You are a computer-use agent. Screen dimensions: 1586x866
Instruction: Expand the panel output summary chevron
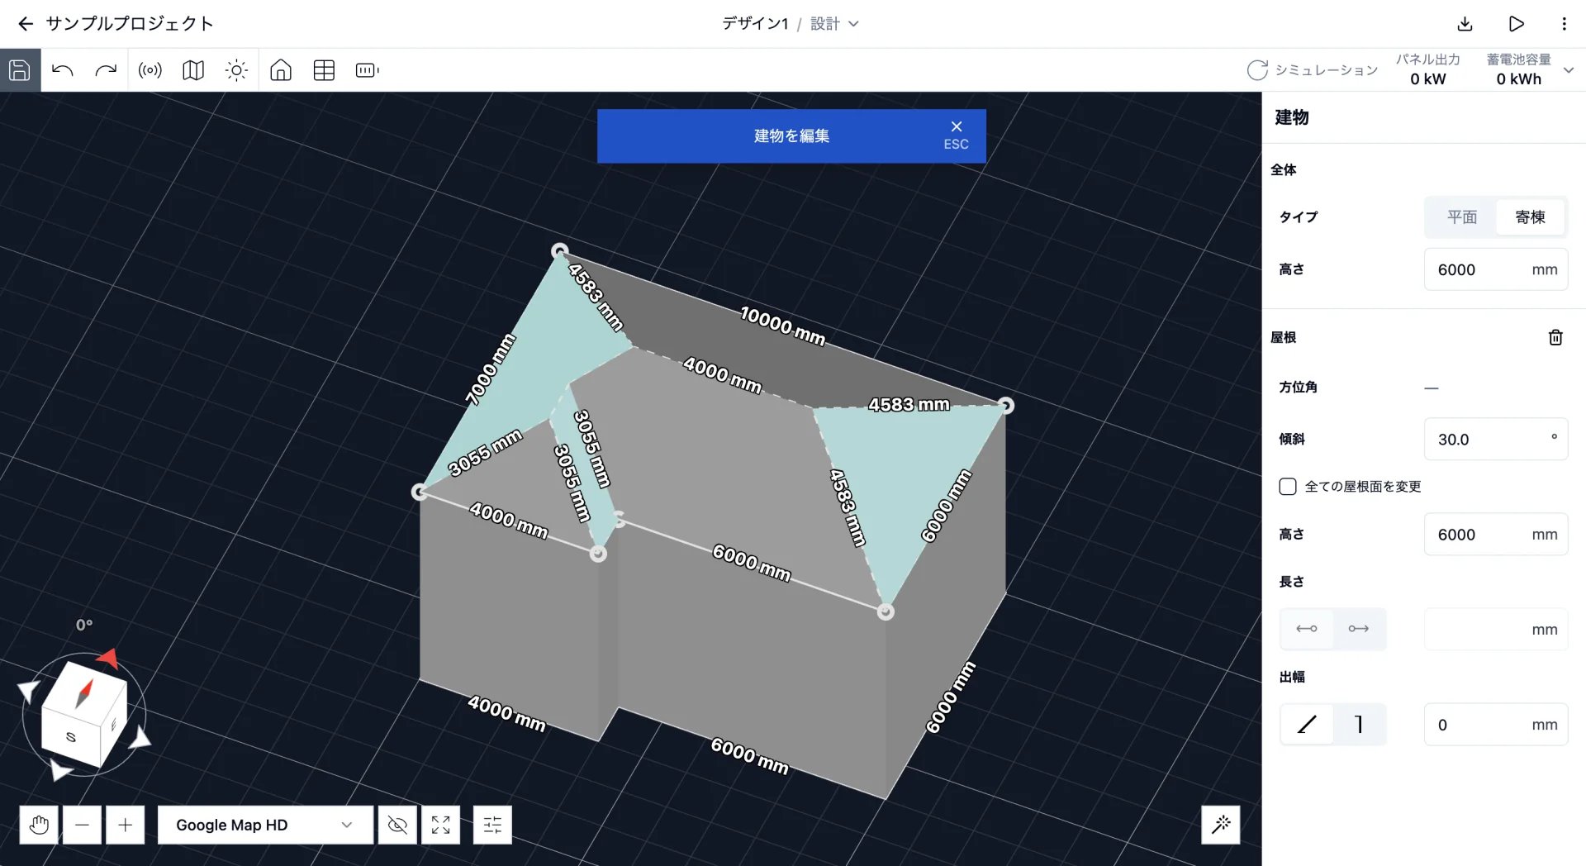tap(1569, 70)
